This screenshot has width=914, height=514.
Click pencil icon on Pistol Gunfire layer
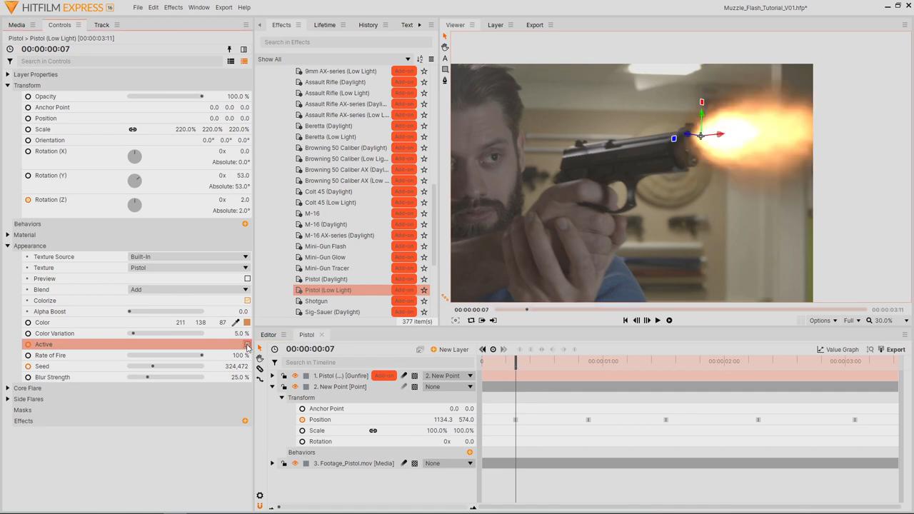[403, 376]
